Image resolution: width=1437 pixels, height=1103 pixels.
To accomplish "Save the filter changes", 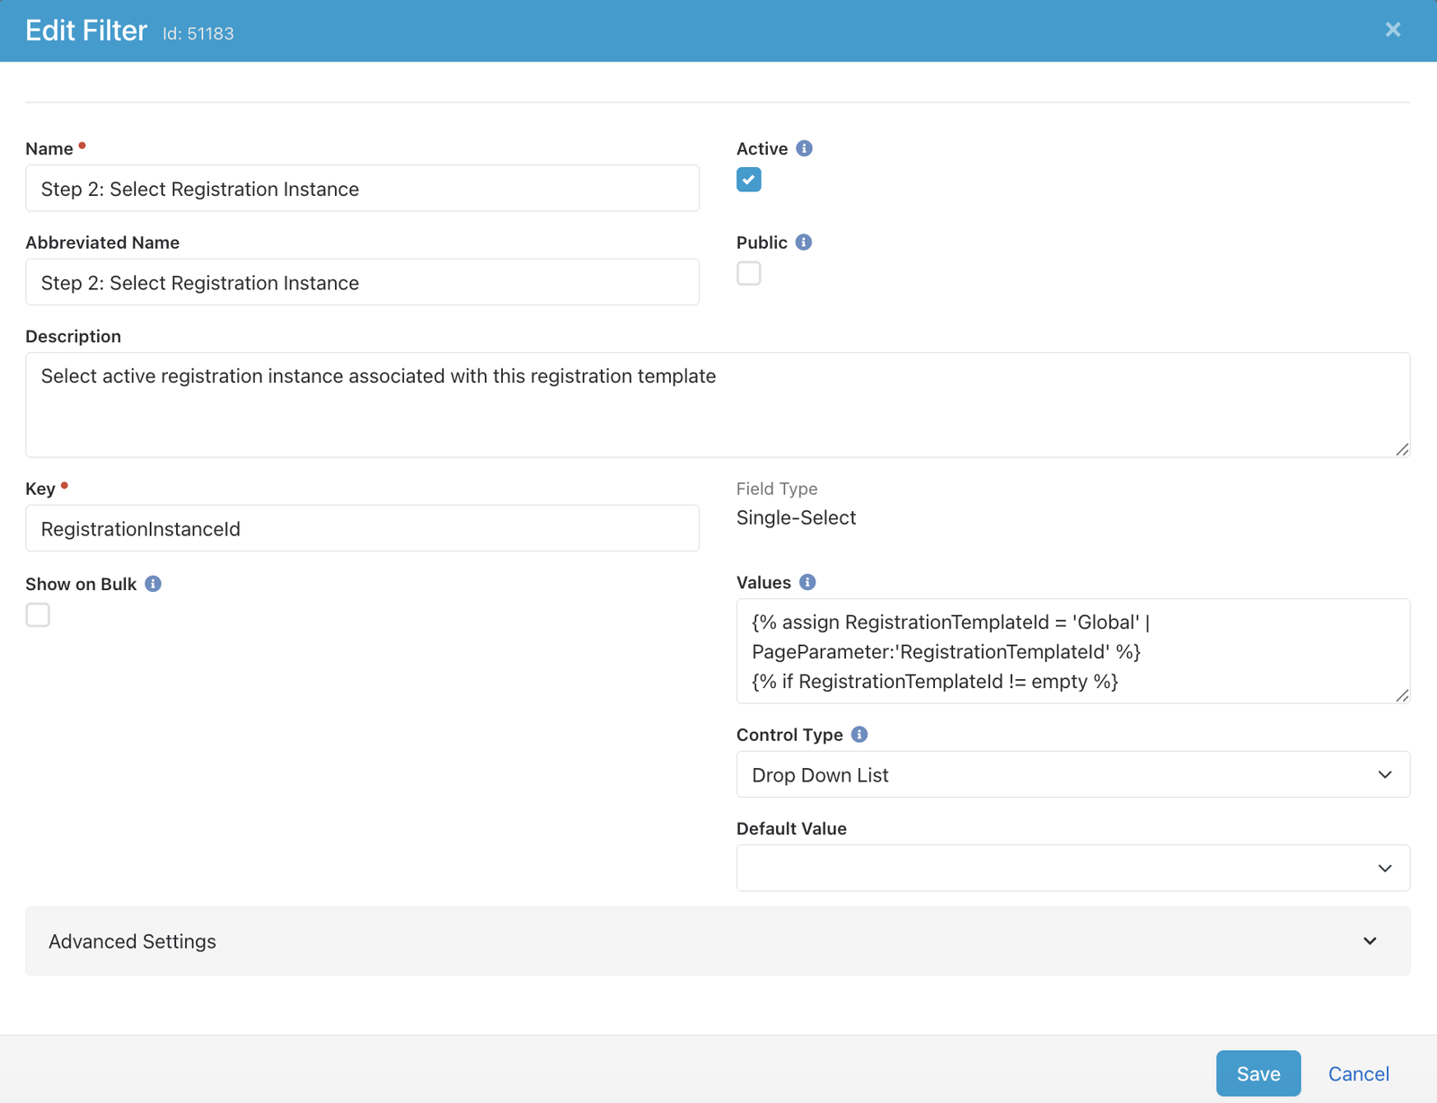I will [1257, 1073].
